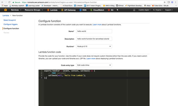
Task: Open the Support dropdown menu
Action: pyautogui.click(x=169, y=10)
